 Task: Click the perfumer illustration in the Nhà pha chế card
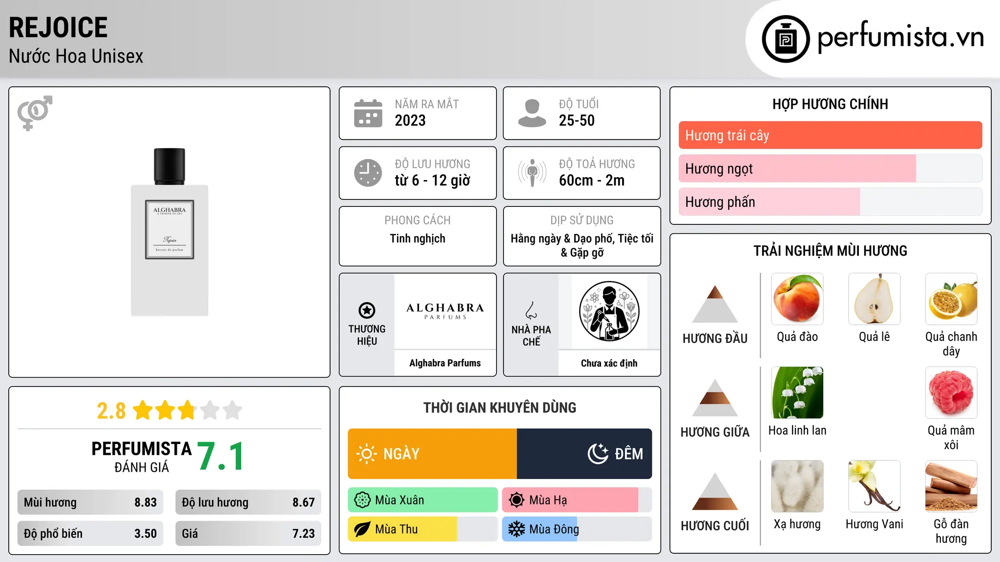coord(609,311)
